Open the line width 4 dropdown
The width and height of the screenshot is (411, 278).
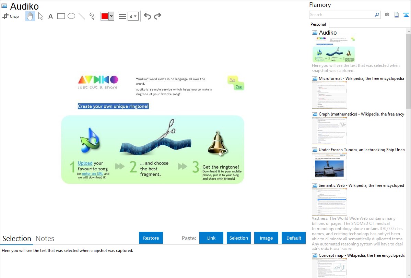[x=133, y=16]
